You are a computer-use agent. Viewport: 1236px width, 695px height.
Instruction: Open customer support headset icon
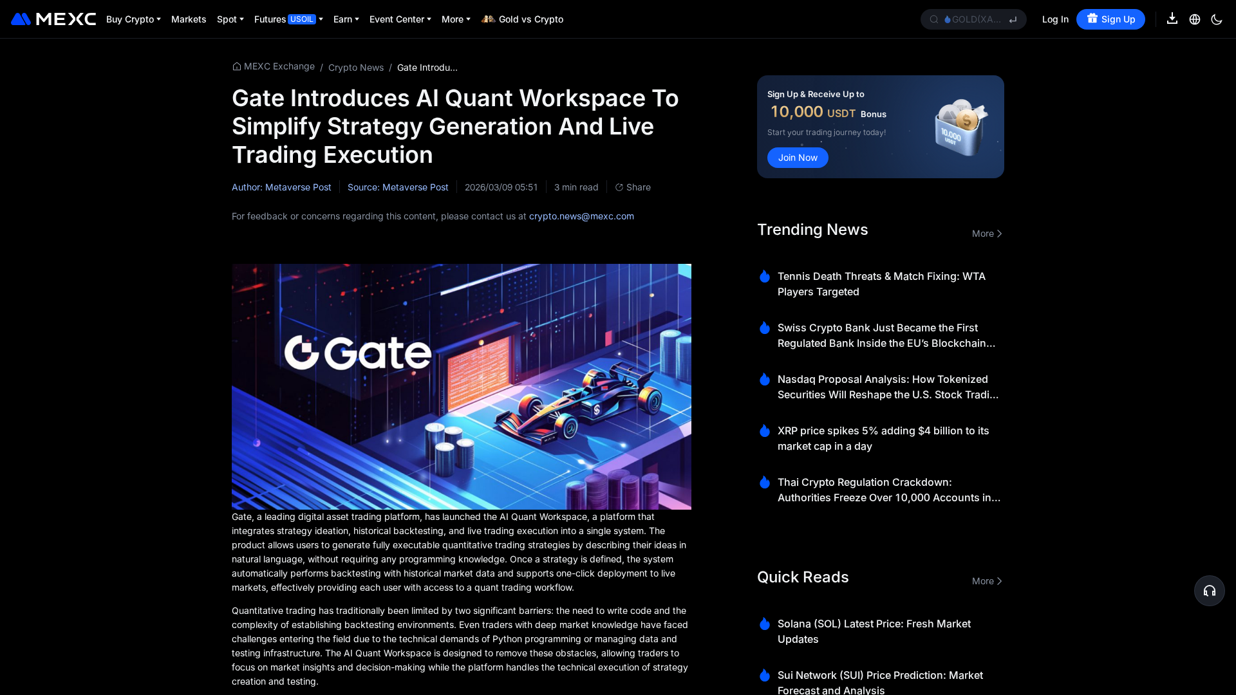click(x=1209, y=591)
